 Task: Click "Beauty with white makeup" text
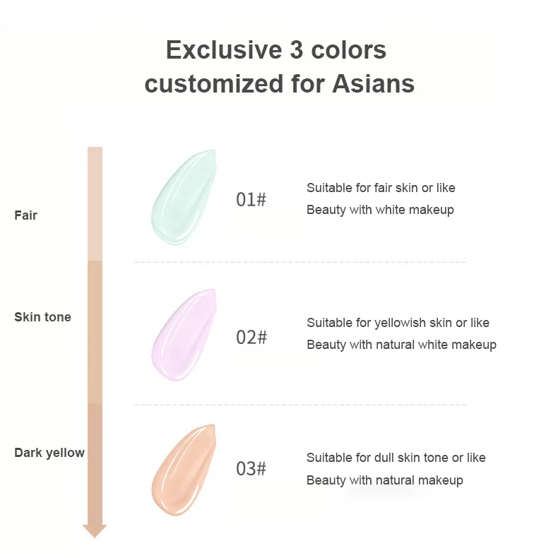pos(380,210)
